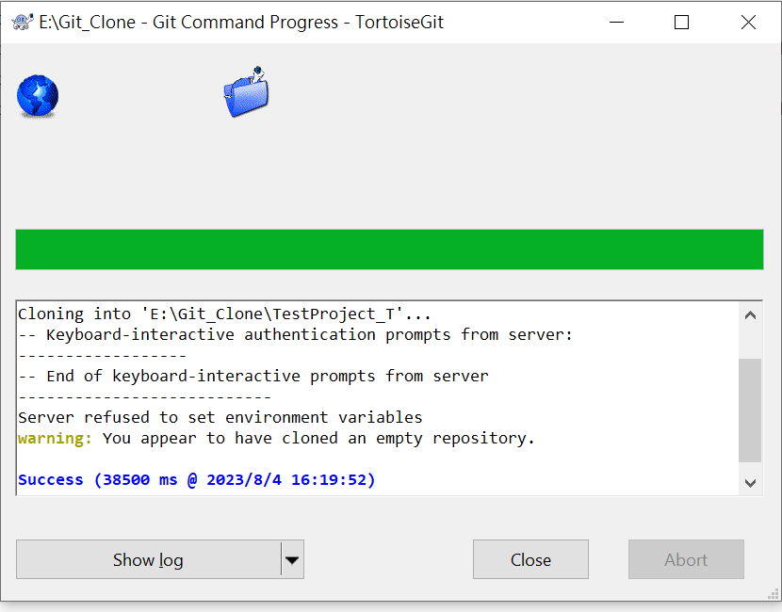Minimize the Git Command Progress window
Viewport: 782px width, 612px height.
(x=616, y=22)
